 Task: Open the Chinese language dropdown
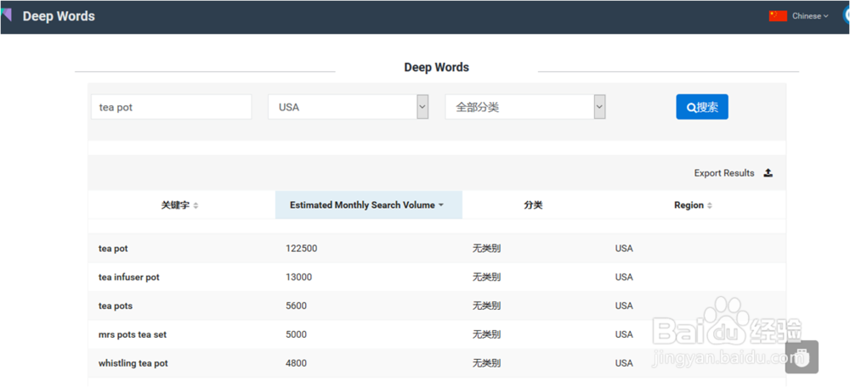pyautogui.click(x=810, y=16)
